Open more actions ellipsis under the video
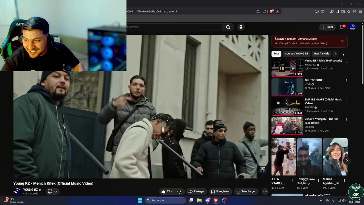364x205 pixels. coord(265,191)
